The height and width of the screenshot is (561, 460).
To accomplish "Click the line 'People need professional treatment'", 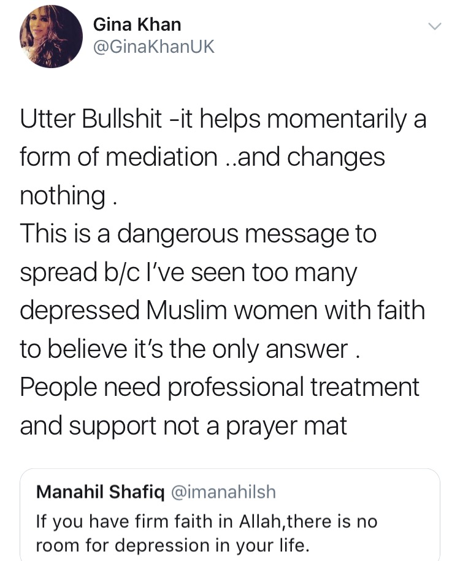I will [x=220, y=387].
